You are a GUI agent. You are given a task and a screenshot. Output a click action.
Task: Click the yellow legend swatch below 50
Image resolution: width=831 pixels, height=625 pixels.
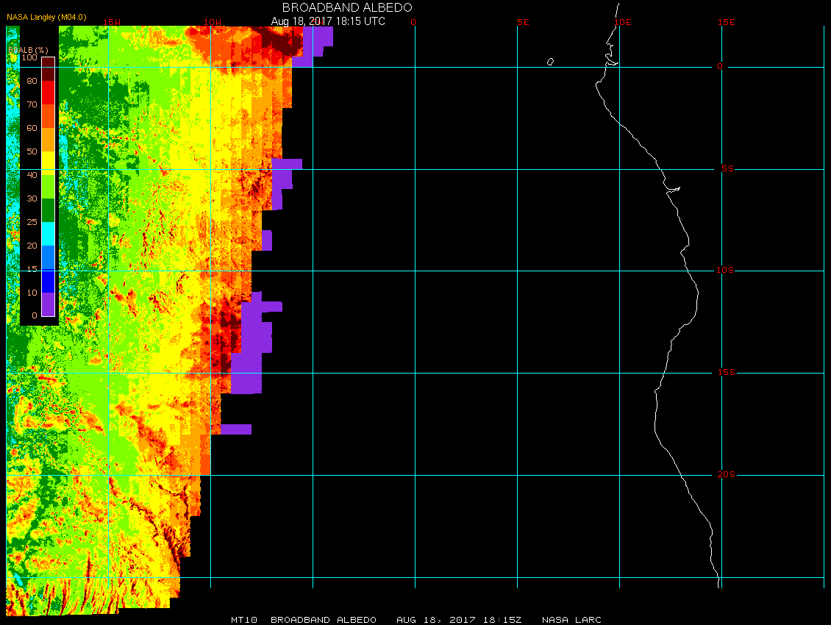(x=49, y=163)
